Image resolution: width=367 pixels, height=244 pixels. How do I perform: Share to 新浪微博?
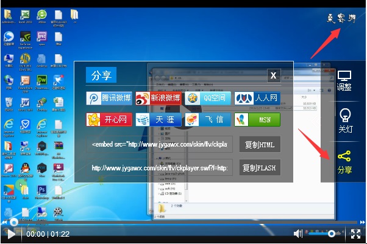click(159, 98)
